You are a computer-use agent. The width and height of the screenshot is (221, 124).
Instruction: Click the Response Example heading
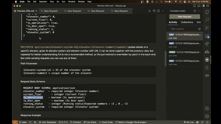coord(31,115)
